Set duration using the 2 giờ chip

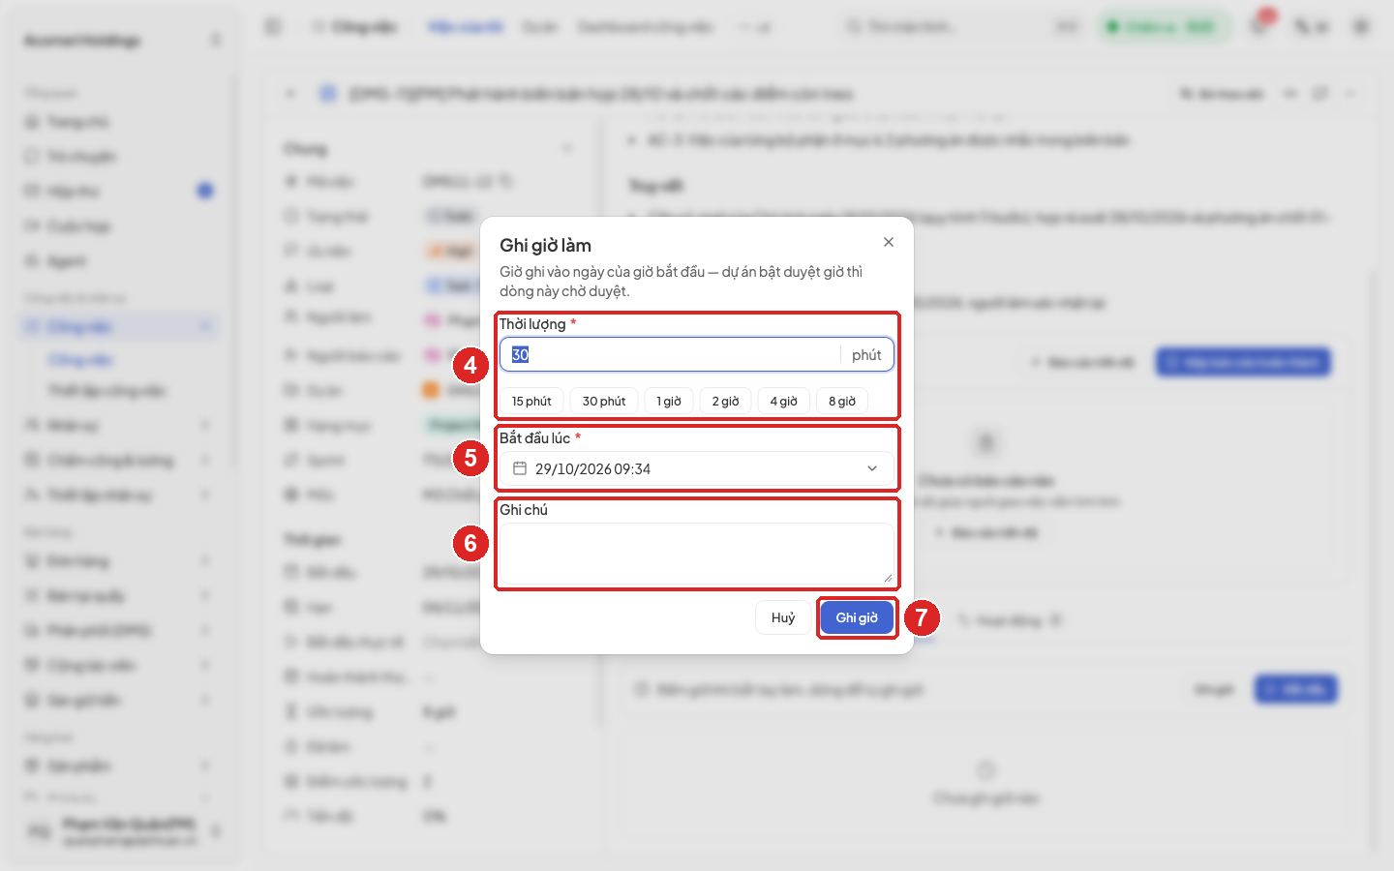[x=726, y=401]
